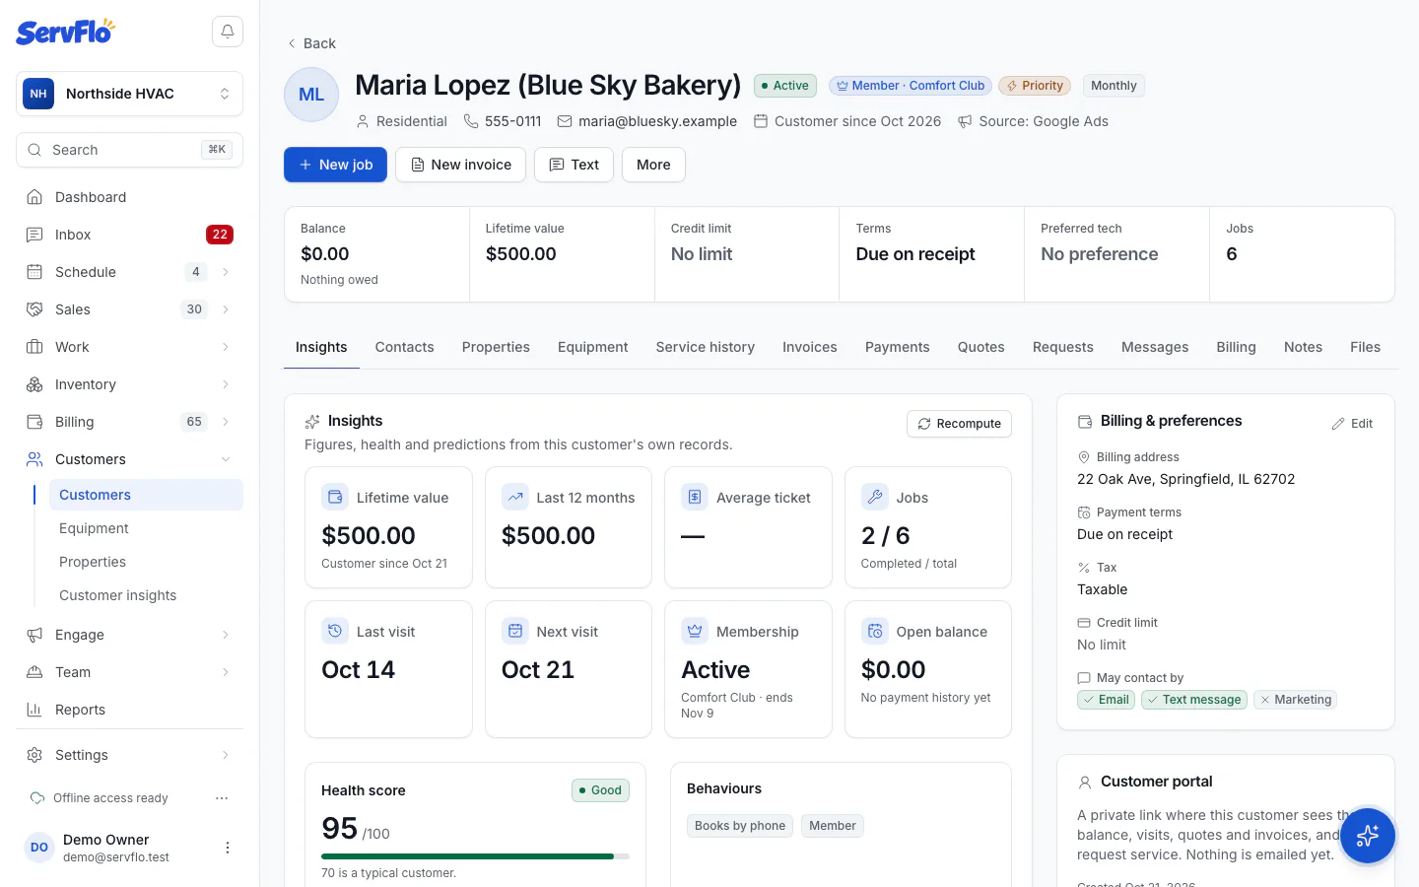
Task: Open the Invoices tab
Action: [810, 347]
